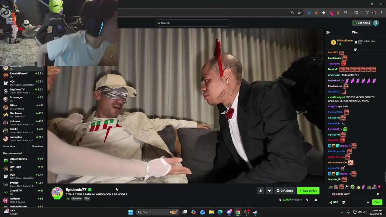Click camilitomiguel username in chat
The width and height of the screenshot is (386, 217).
pyautogui.click(x=337, y=97)
